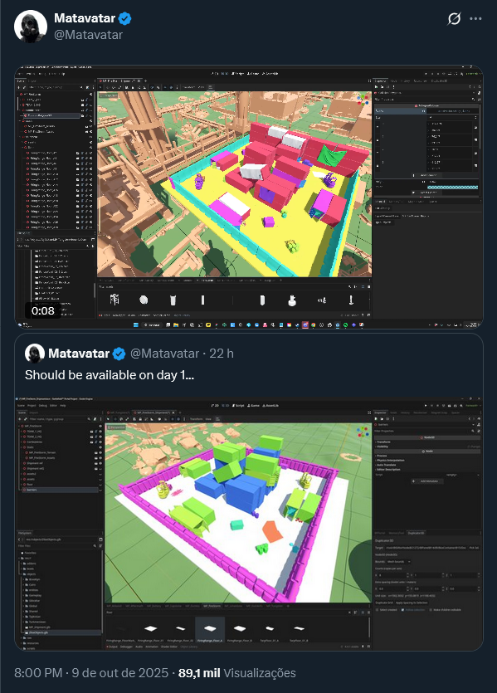The height and width of the screenshot is (693, 497).
Task: Open the Game workspace in quoted Godot screenshot
Action: [253, 405]
